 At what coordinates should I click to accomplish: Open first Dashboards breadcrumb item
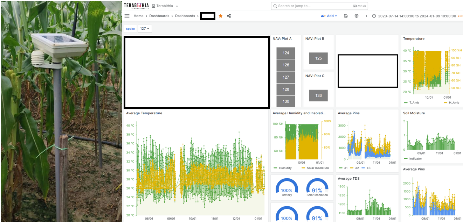(x=159, y=16)
